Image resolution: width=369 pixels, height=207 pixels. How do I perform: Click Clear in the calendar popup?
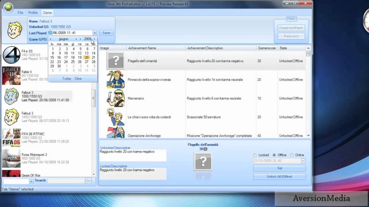pyautogui.click(x=78, y=78)
